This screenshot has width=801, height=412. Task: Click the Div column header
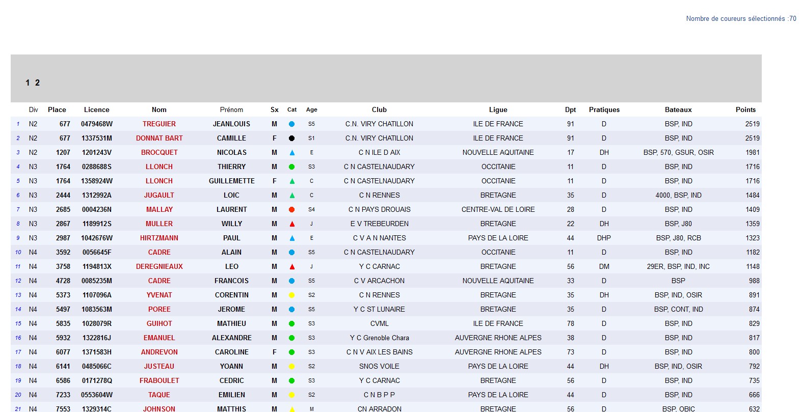34,109
